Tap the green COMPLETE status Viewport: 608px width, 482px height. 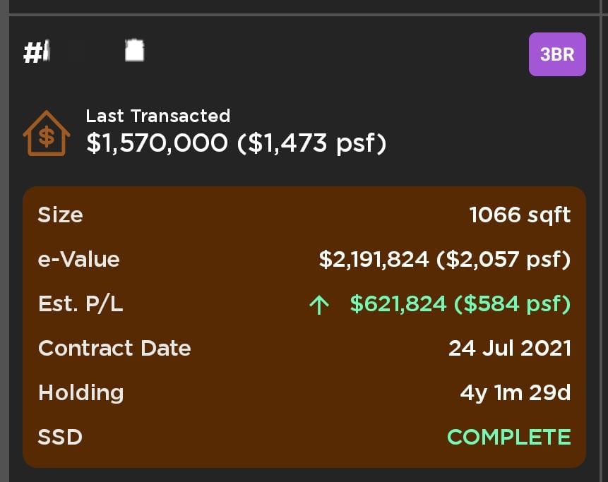pyautogui.click(x=509, y=437)
